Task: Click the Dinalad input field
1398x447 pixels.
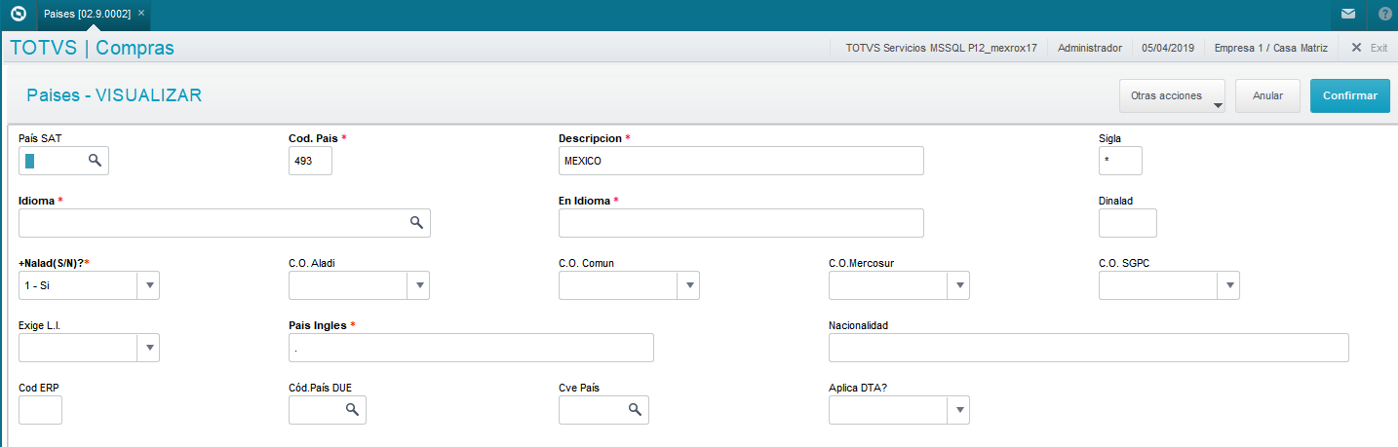Action: coord(1128,223)
